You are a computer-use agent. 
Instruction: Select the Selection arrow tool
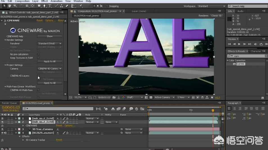pyautogui.click(x=4, y=6)
